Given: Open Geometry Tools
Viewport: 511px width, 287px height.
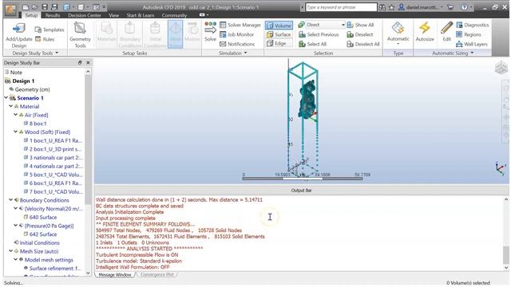Looking at the screenshot, I should click(80, 35).
